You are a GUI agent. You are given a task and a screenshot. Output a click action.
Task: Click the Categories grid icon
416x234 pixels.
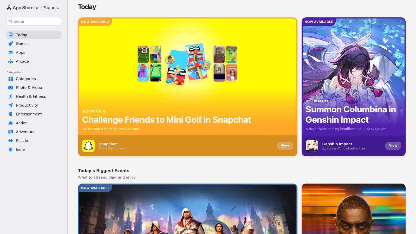[x=11, y=79]
